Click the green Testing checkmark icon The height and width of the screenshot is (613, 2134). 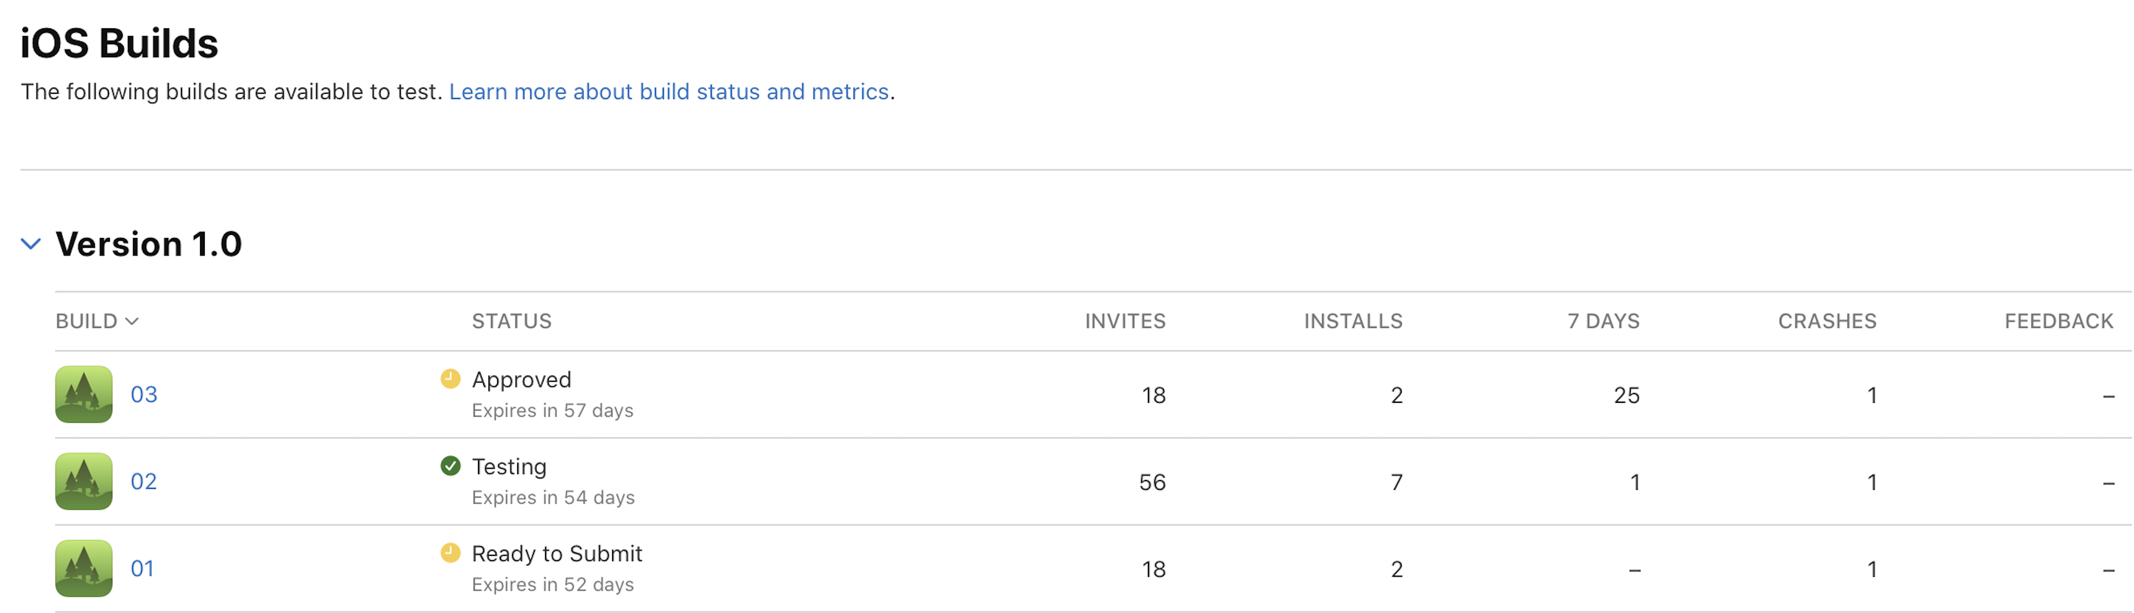451,466
